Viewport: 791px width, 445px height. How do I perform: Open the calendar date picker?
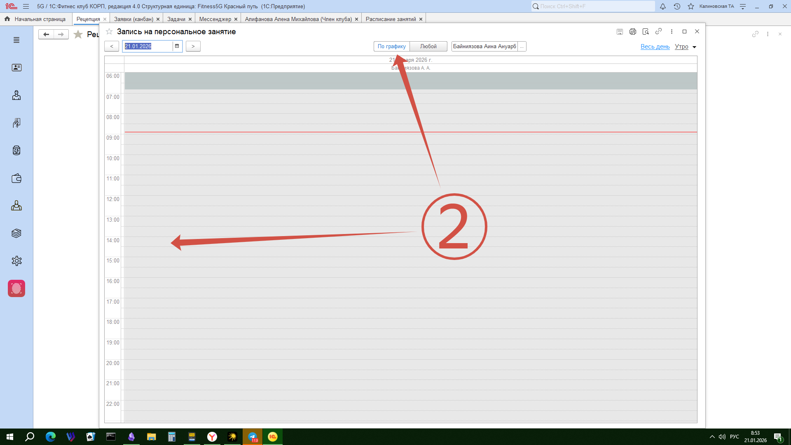[177, 46]
